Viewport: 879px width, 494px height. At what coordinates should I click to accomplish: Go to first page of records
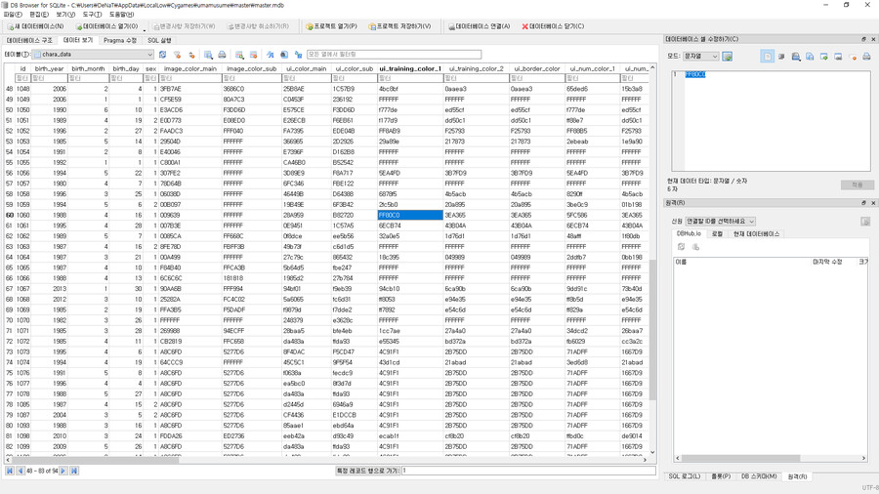tap(10, 471)
